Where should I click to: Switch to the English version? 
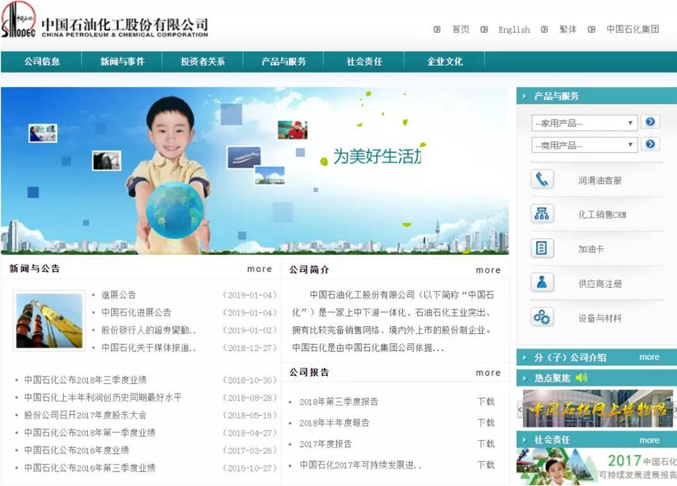tap(514, 29)
